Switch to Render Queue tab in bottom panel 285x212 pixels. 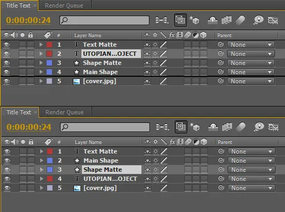tap(64, 112)
